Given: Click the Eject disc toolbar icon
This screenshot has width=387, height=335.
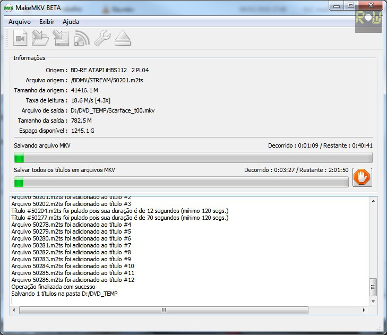Looking at the screenshot, I should pos(123,38).
